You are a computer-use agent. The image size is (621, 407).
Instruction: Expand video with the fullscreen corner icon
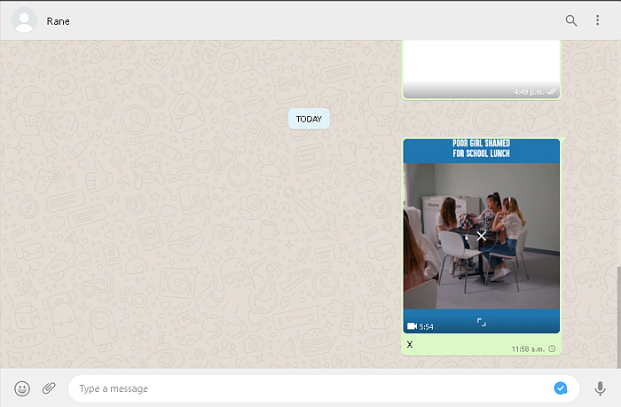(x=481, y=322)
